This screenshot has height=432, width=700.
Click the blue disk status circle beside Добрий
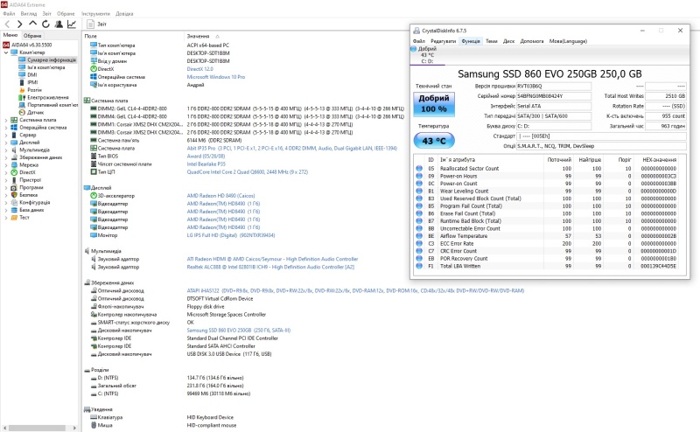(413, 49)
